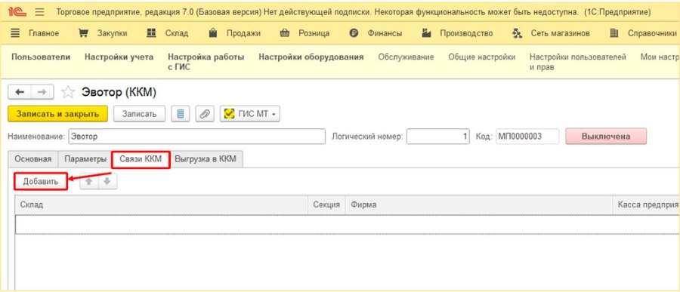Toggle the Выключена status button
This screenshot has width=680, height=292.
(x=606, y=137)
